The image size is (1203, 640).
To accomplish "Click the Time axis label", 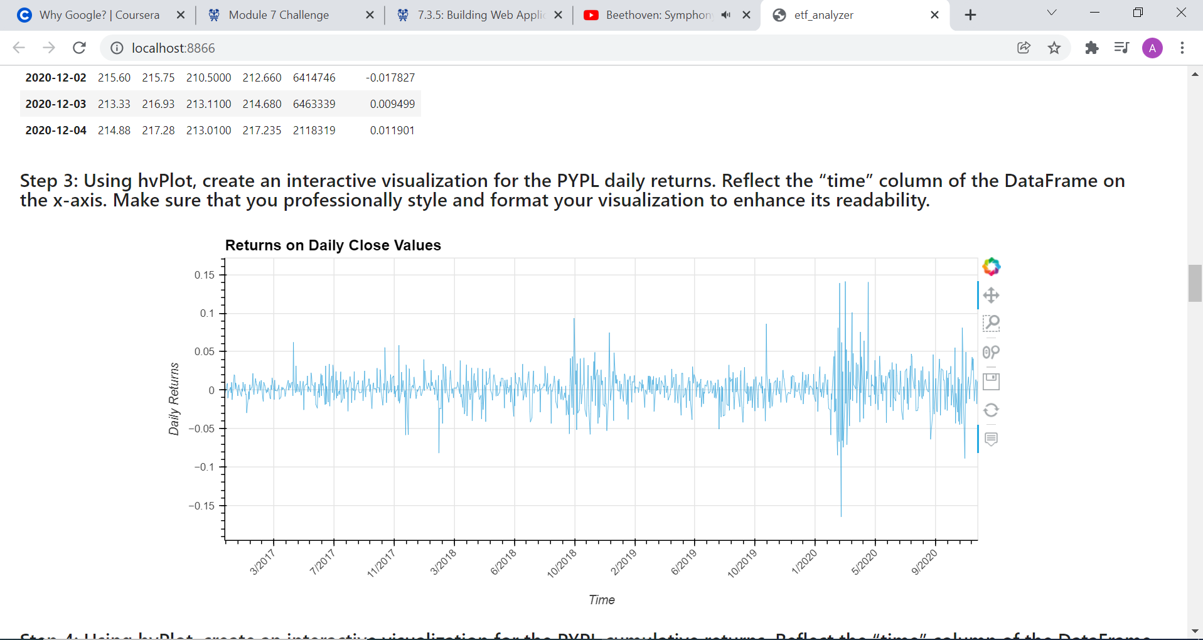I will (x=602, y=600).
